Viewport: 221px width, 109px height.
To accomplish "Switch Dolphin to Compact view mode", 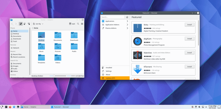I will [25, 24].
